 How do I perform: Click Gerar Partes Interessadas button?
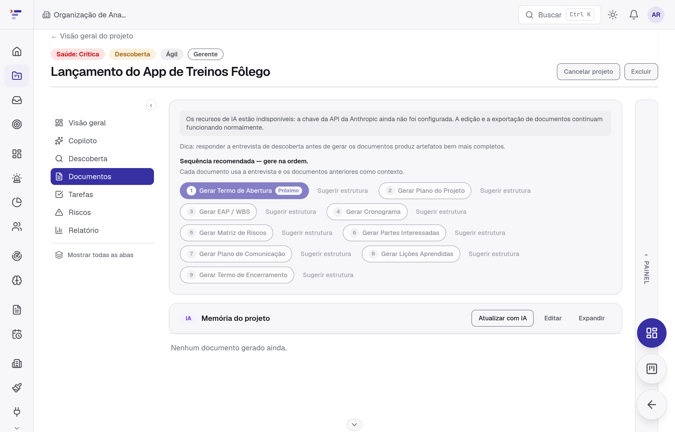[394, 233]
